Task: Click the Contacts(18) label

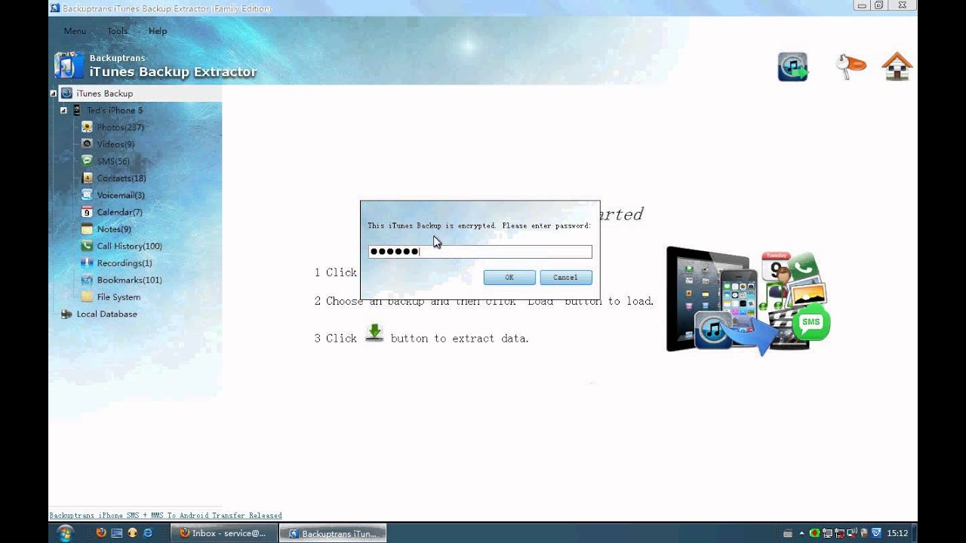Action: 122,178
